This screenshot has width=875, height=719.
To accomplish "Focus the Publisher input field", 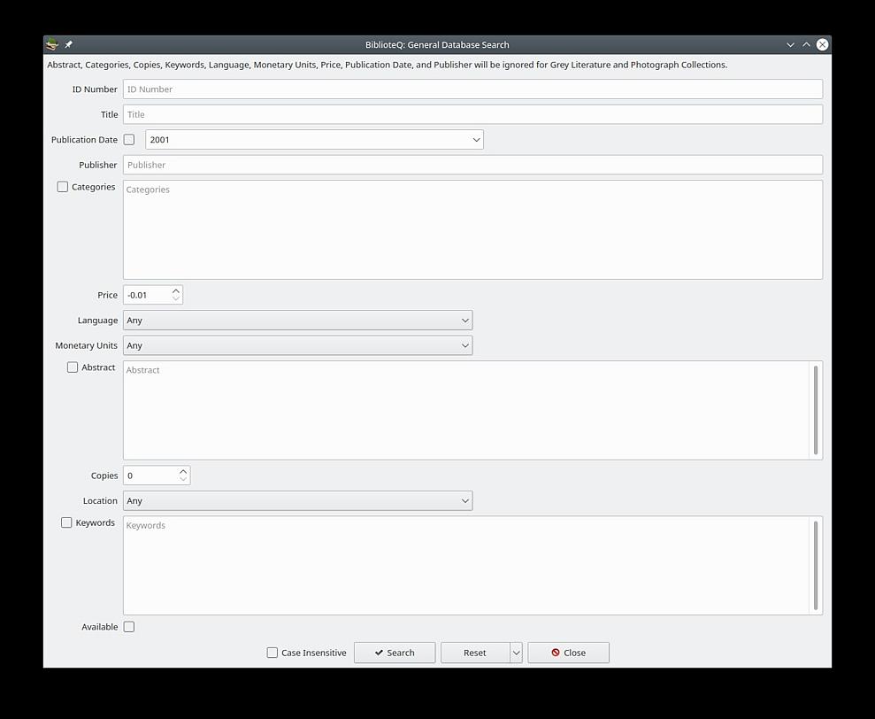I will [472, 165].
